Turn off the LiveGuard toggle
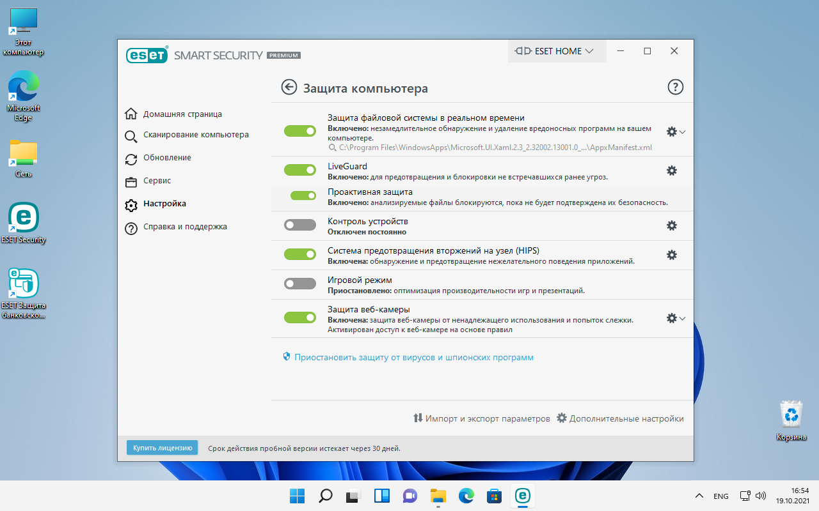The image size is (819, 511). point(299,170)
